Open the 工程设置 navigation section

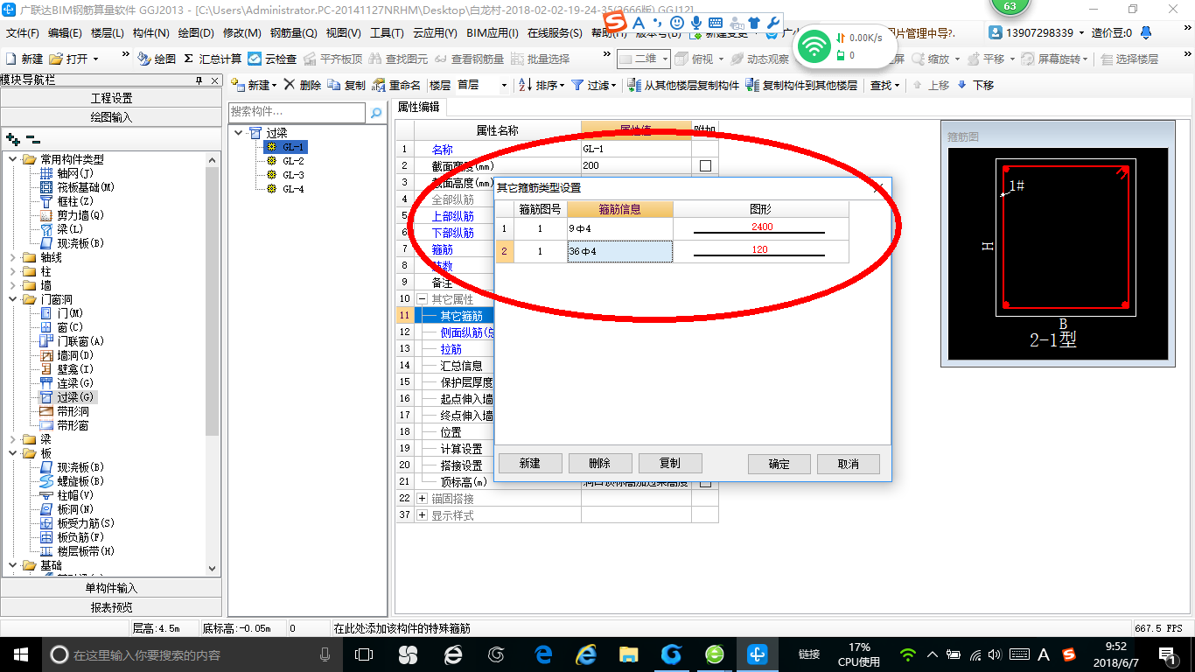click(111, 98)
